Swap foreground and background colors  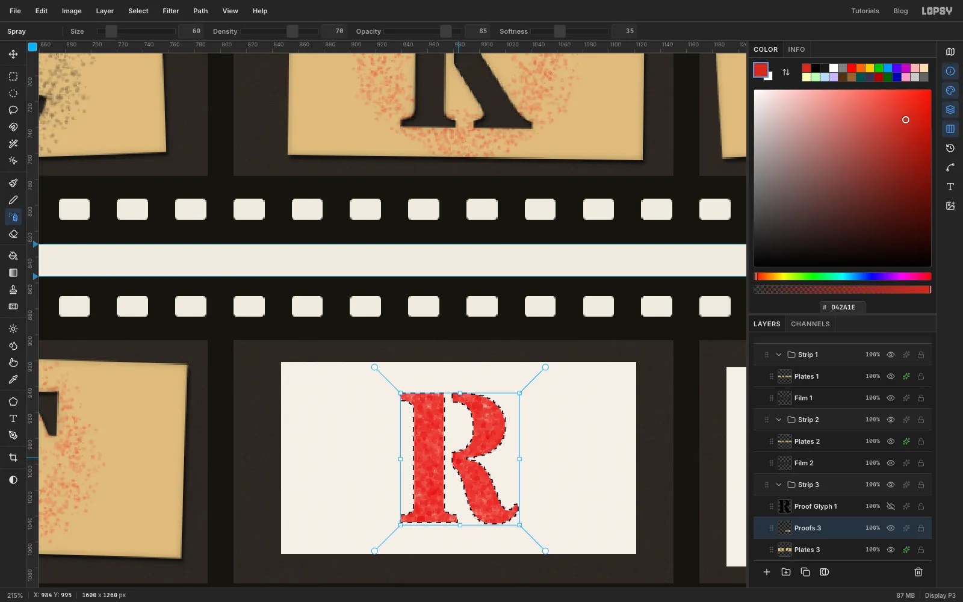(x=786, y=72)
